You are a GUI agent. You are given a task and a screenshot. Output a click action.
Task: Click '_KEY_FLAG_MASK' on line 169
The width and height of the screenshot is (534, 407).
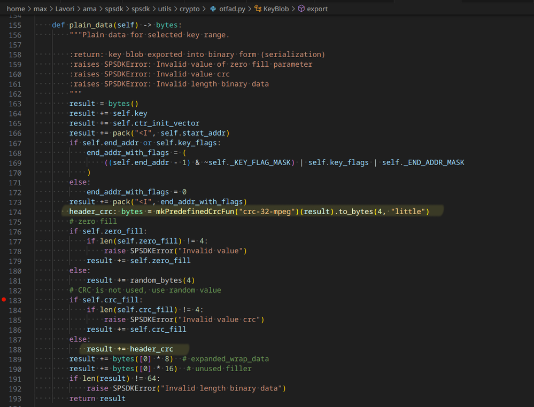[260, 163]
